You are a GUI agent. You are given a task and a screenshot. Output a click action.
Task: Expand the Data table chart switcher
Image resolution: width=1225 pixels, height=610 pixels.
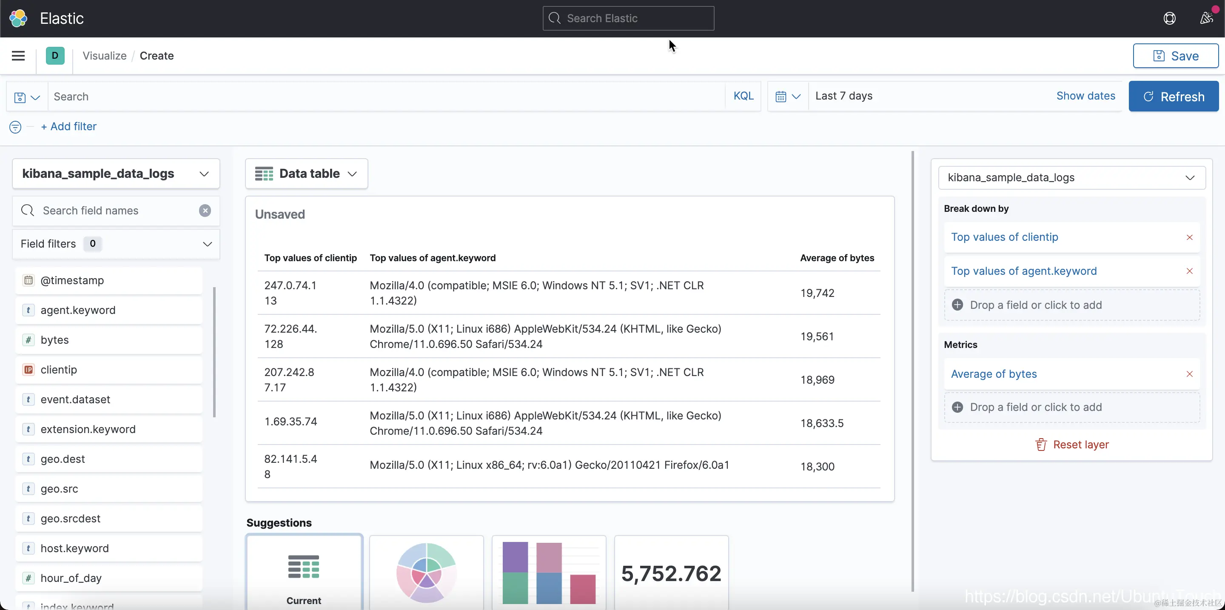click(306, 174)
